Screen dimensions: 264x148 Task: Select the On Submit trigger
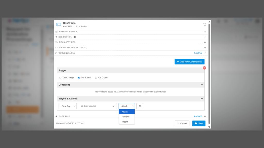79,78
